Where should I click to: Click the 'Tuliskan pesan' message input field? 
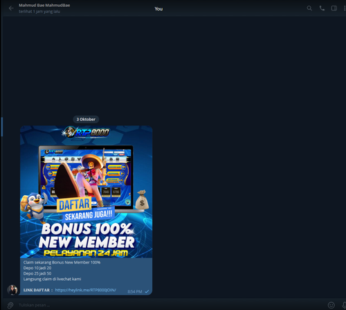coord(171,305)
